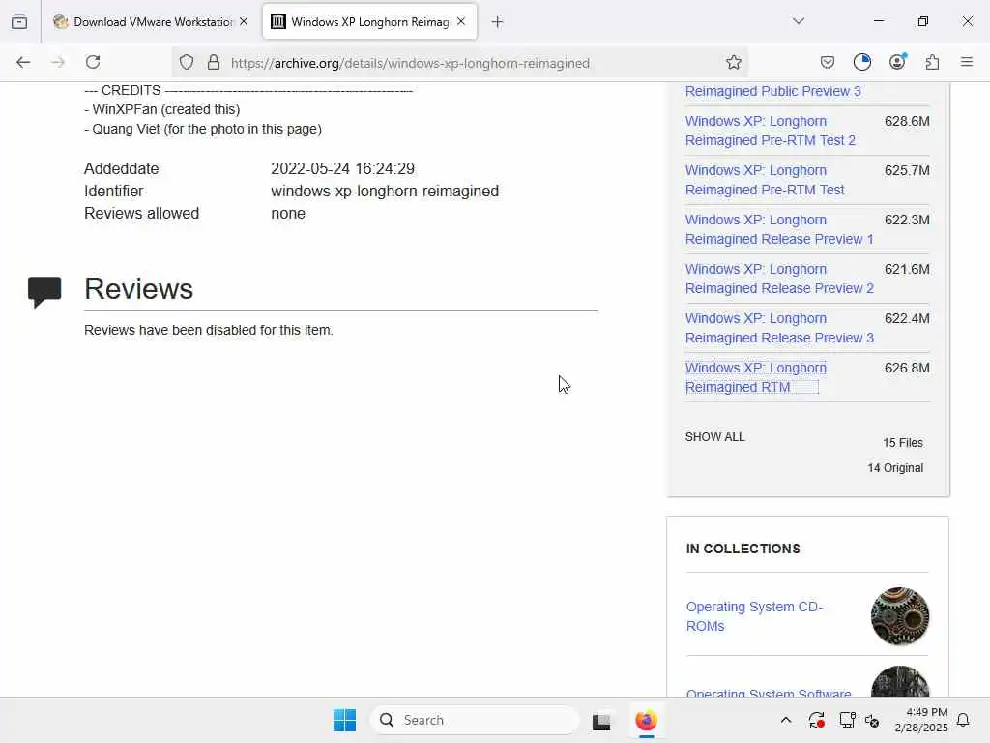This screenshot has width=990, height=743.
Task: Reload the current page
Action: (x=93, y=62)
